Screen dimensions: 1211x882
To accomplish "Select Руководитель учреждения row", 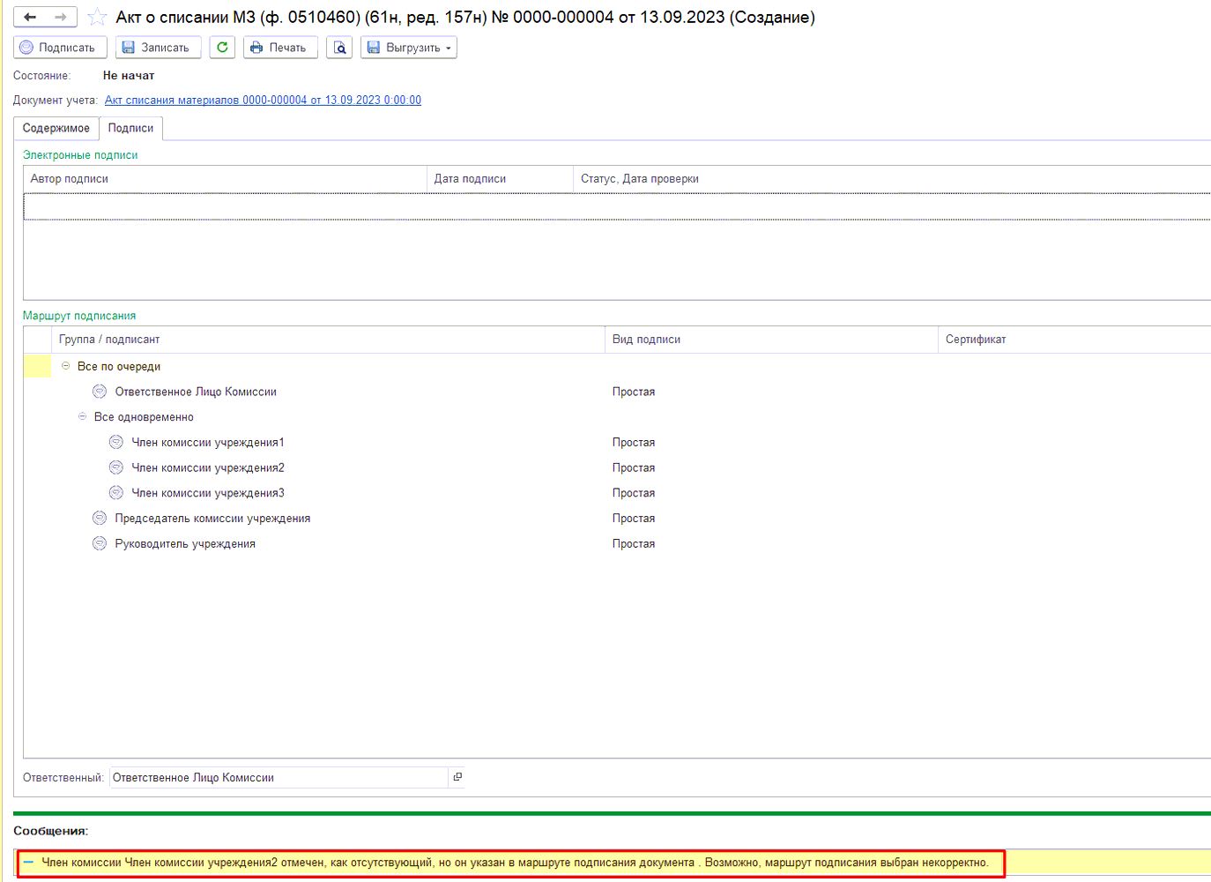I will coord(617,544).
